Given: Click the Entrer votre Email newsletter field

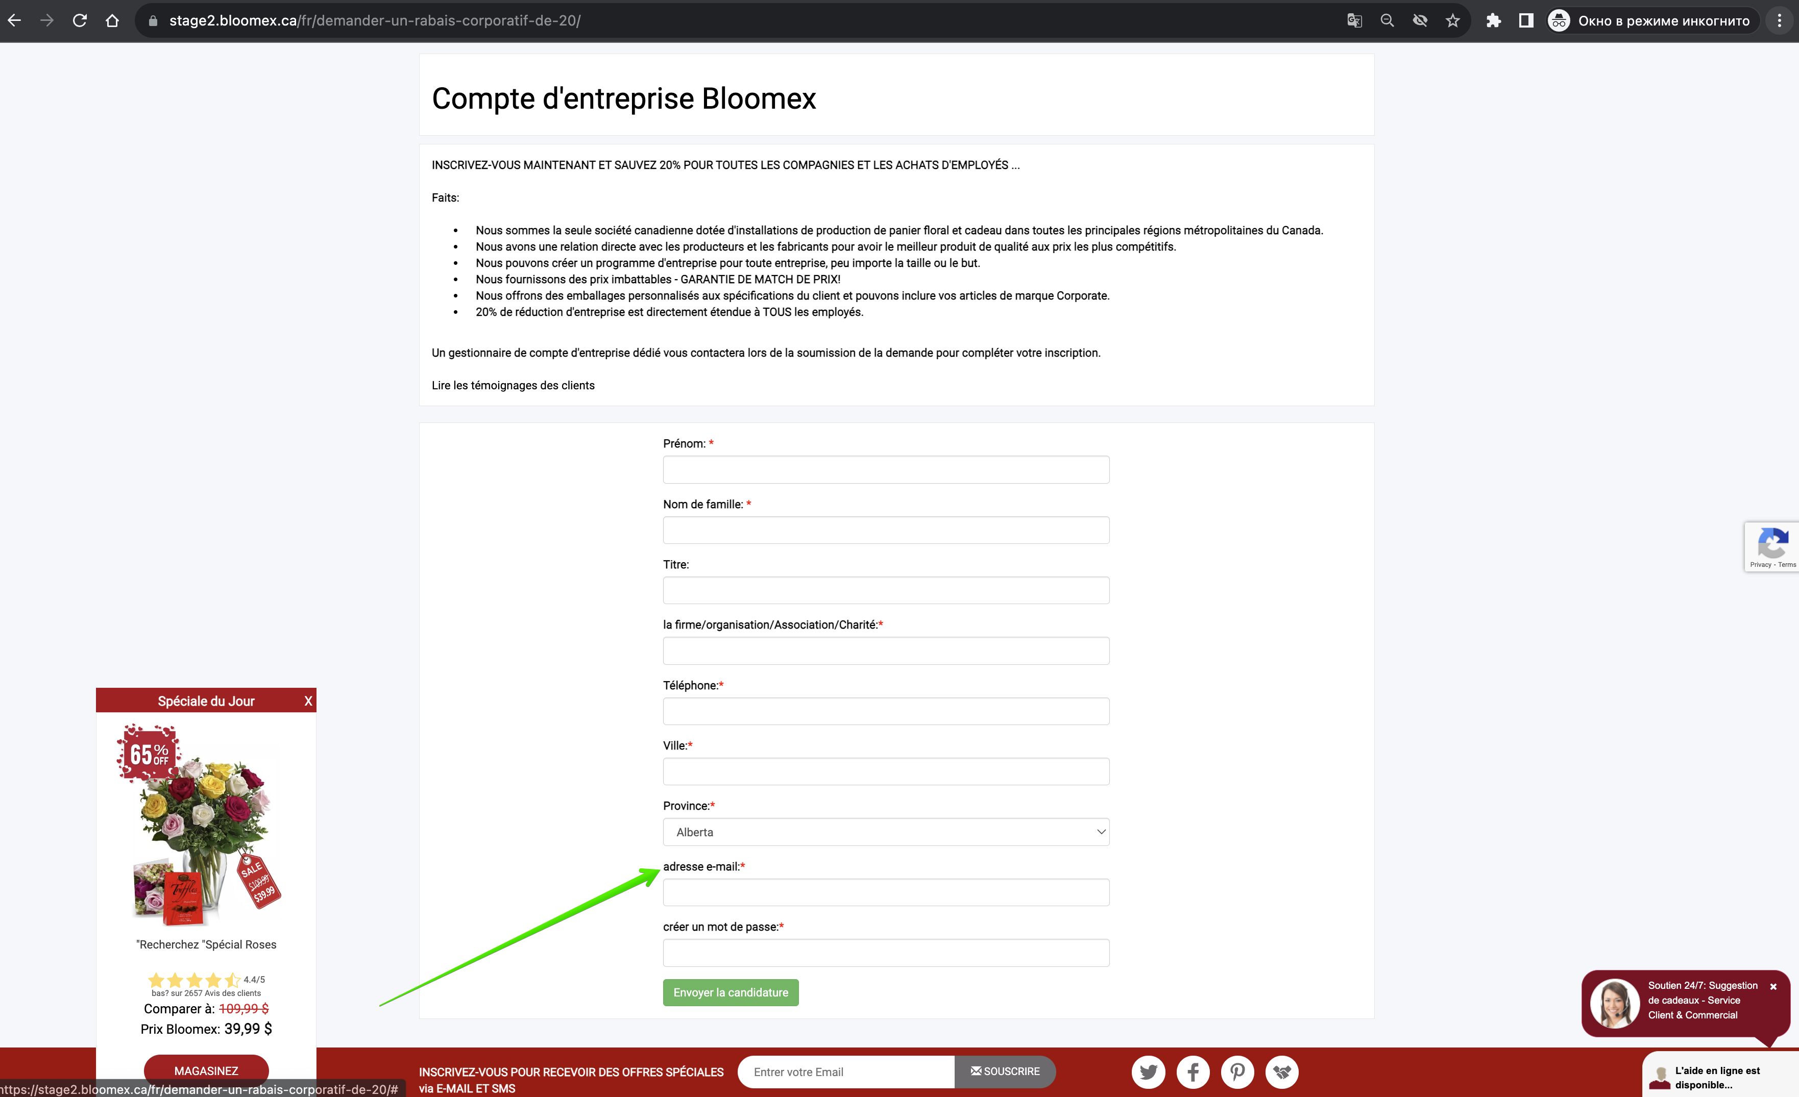Looking at the screenshot, I should (845, 1071).
